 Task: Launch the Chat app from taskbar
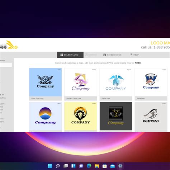point(81,166)
